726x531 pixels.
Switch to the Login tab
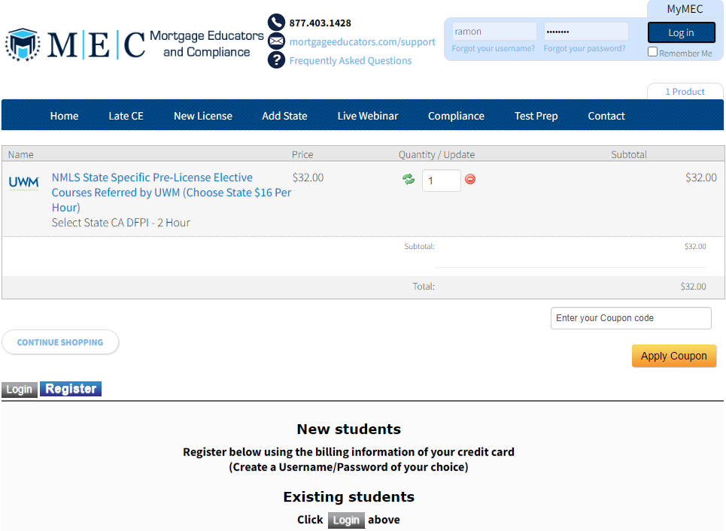20,390
